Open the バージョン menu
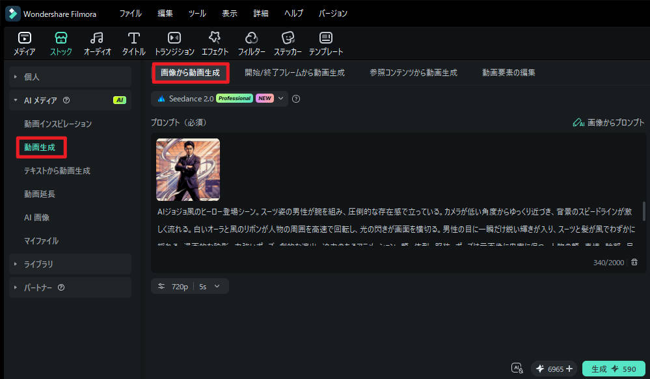 click(x=333, y=13)
